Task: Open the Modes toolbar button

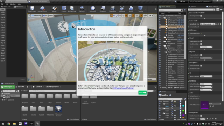Action: pos(54,9)
